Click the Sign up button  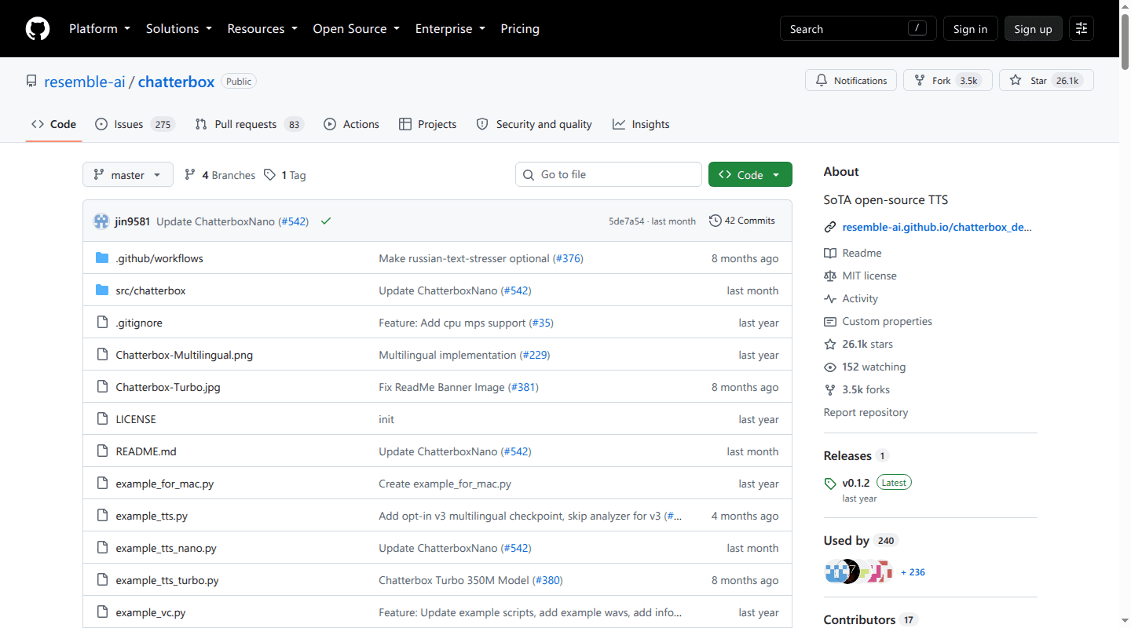coord(1033,29)
